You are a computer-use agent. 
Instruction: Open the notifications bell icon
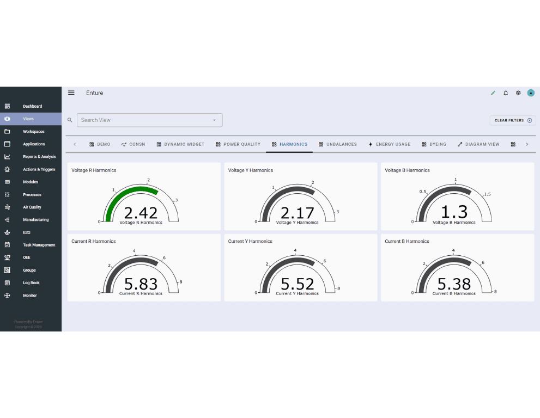coord(506,93)
